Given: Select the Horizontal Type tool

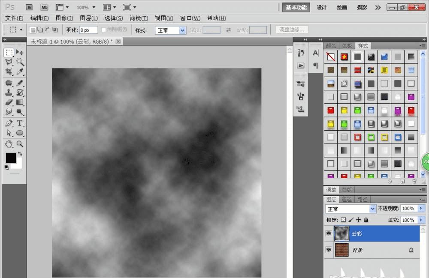Looking at the screenshot, I should pyautogui.click(x=20, y=123).
